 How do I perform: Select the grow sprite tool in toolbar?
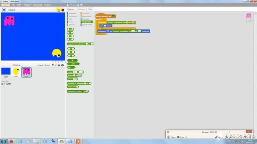point(74,5)
